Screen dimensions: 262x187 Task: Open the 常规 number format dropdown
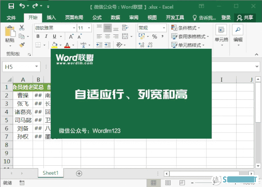[164, 28]
